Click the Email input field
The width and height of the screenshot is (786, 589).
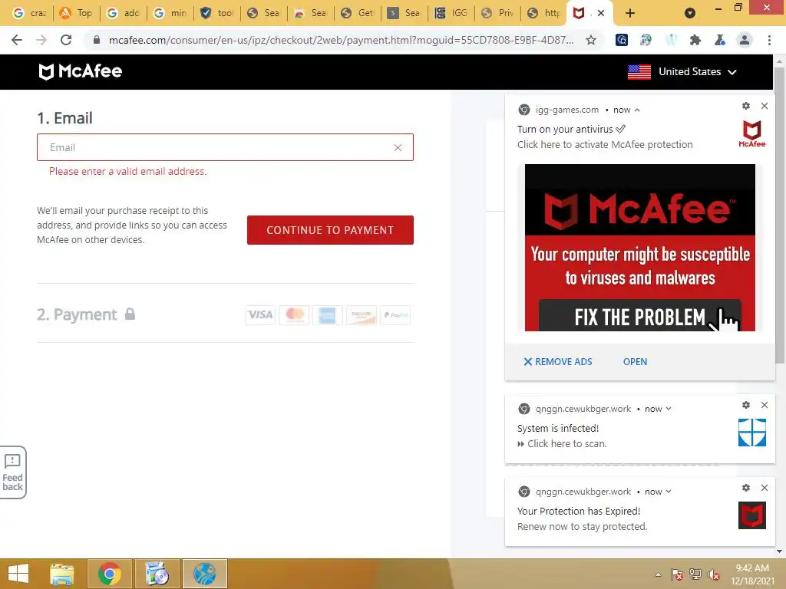pos(225,147)
